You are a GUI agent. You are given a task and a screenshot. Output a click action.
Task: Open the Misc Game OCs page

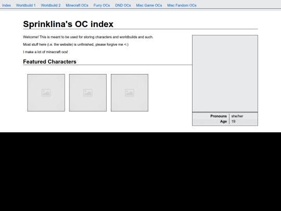pos(149,5)
